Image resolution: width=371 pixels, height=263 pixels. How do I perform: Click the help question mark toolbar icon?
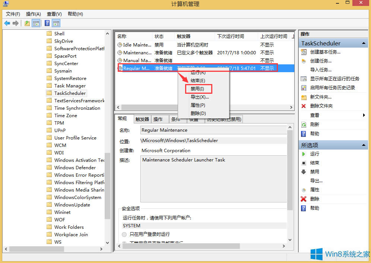(x=46, y=23)
